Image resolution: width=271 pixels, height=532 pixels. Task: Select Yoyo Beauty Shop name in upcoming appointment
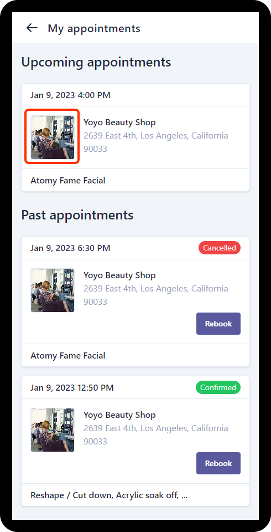click(119, 122)
